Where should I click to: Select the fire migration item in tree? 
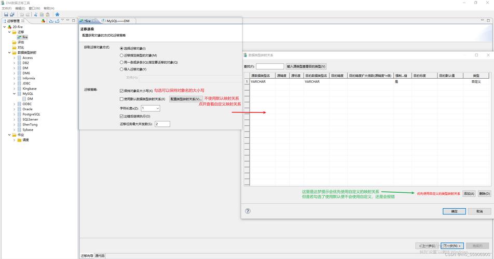[x=23, y=37]
